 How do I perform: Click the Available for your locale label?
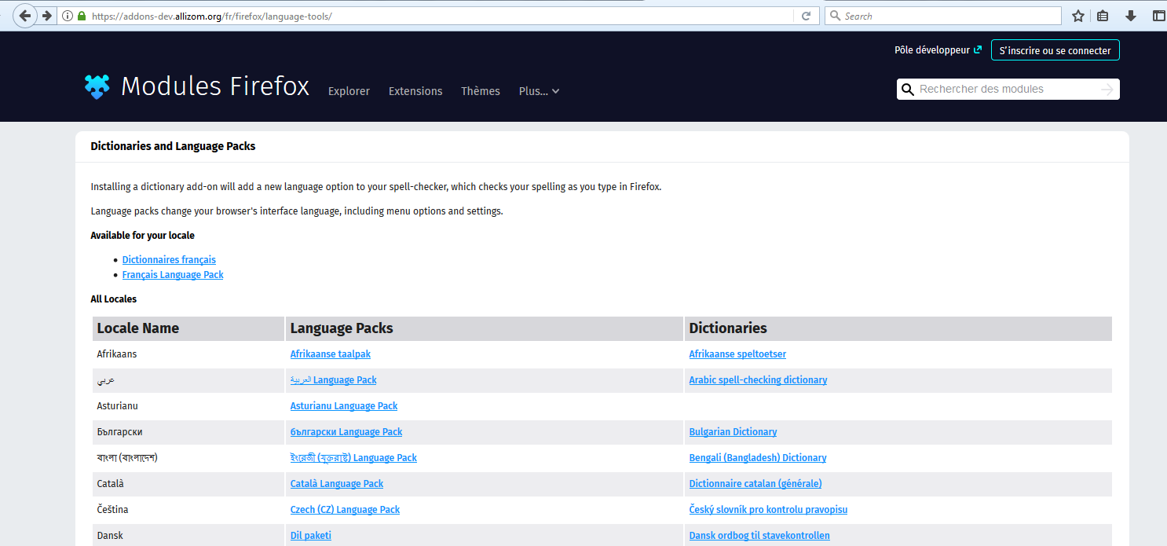[142, 235]
